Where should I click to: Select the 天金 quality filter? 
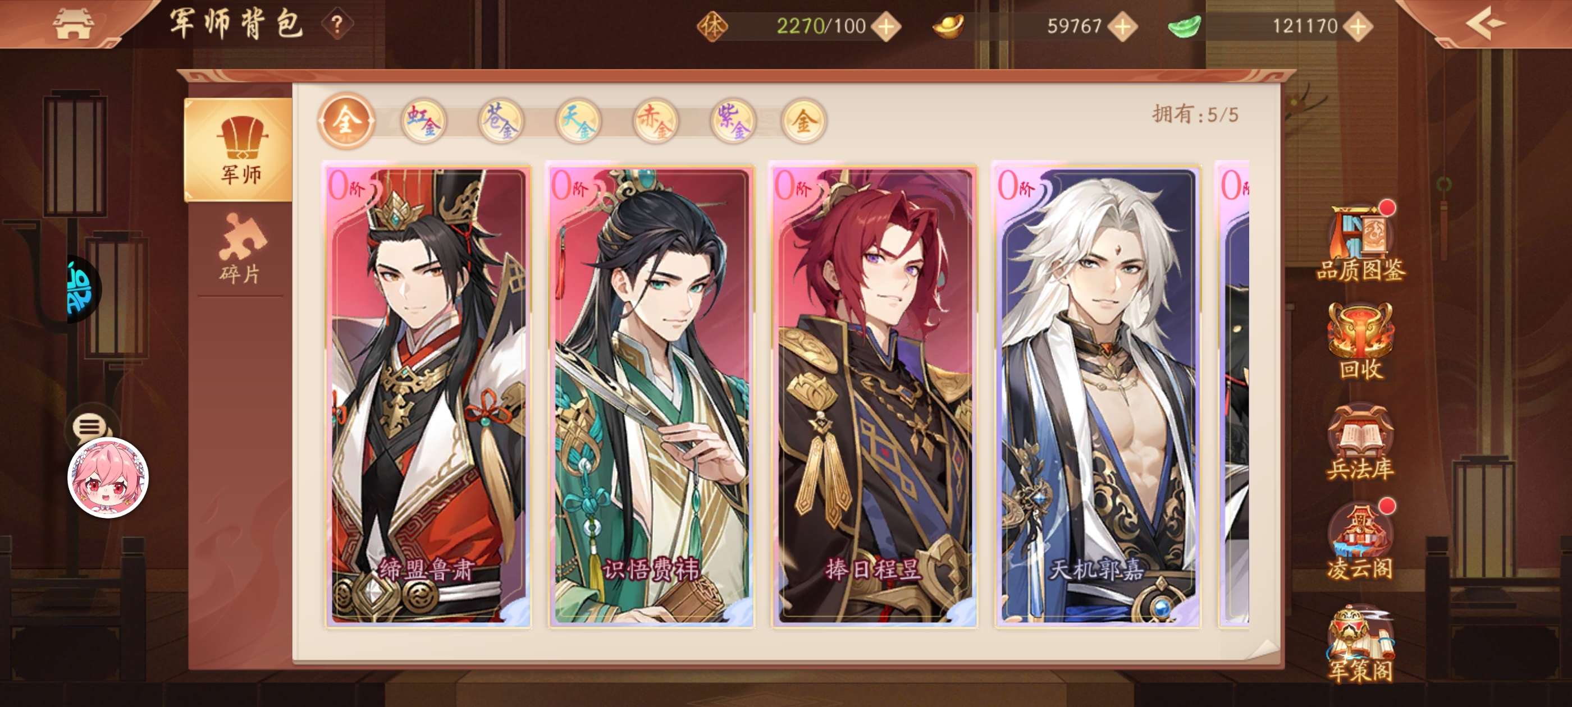coord(577,121)
